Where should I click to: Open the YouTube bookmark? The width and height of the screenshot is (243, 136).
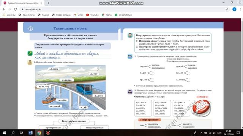(x=92, y=15)
